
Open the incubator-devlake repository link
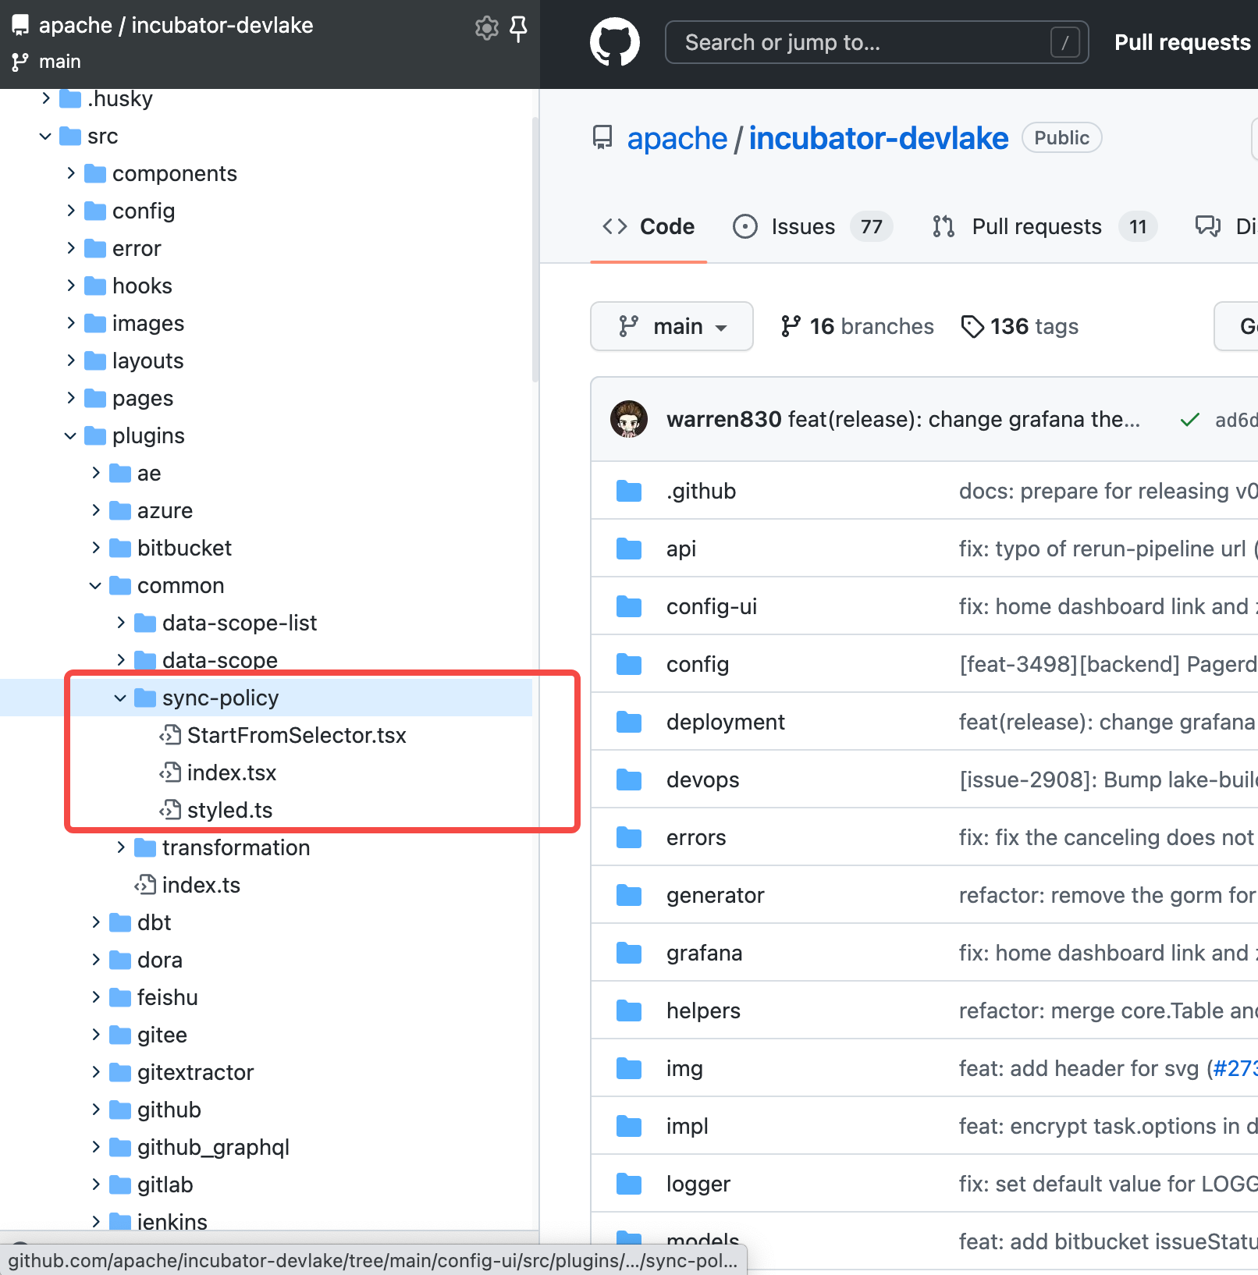pos(879,138)
